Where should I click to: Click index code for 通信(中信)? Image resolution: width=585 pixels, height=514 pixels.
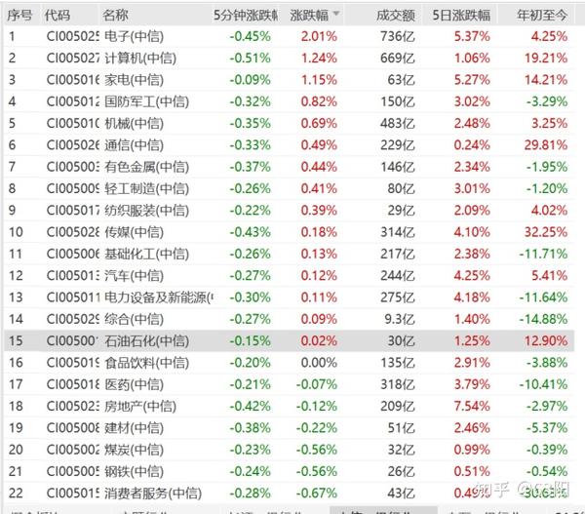[x=73, y=144]
